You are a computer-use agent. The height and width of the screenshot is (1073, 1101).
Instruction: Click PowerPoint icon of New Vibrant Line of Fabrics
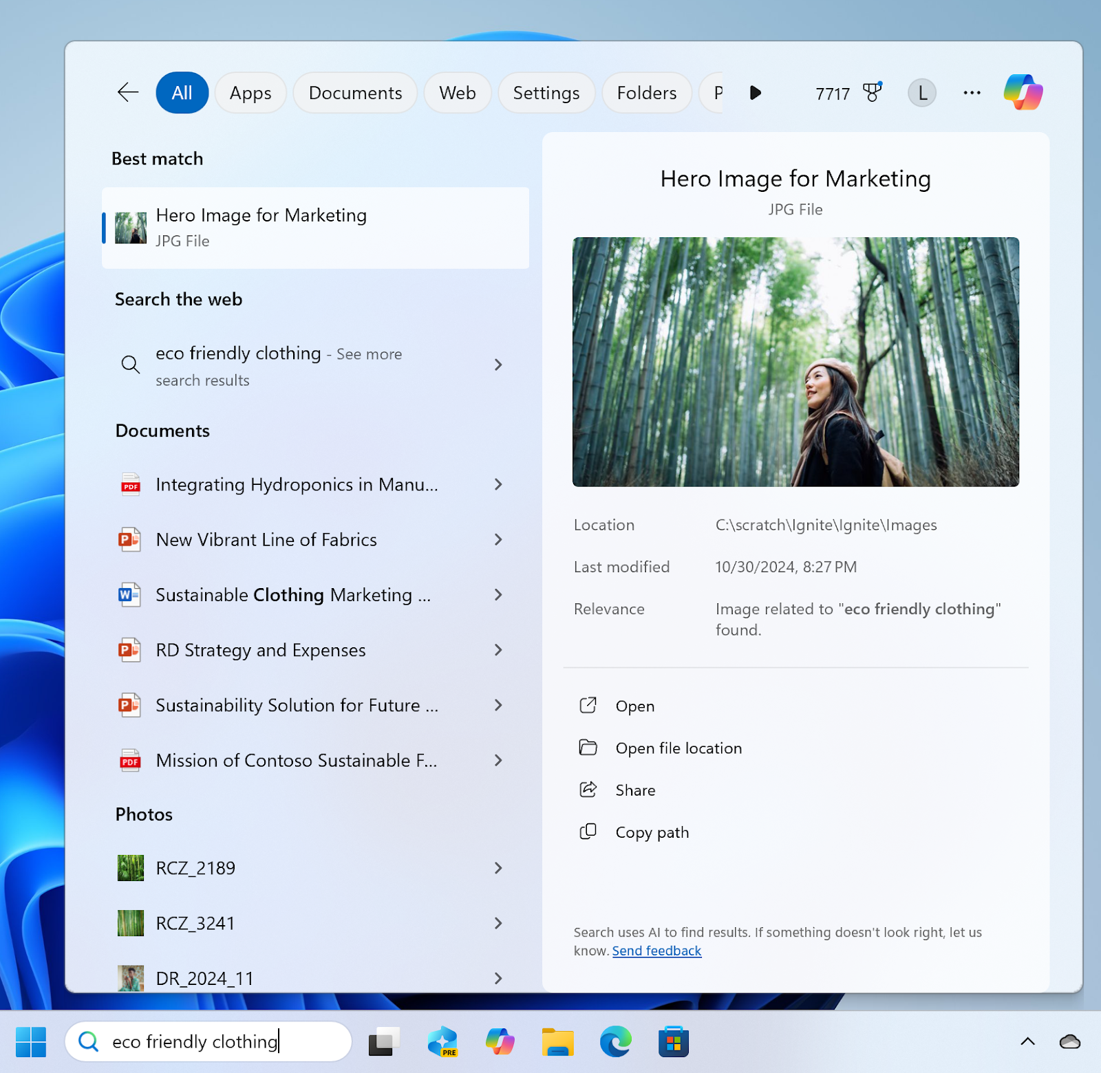coord(129,540)
